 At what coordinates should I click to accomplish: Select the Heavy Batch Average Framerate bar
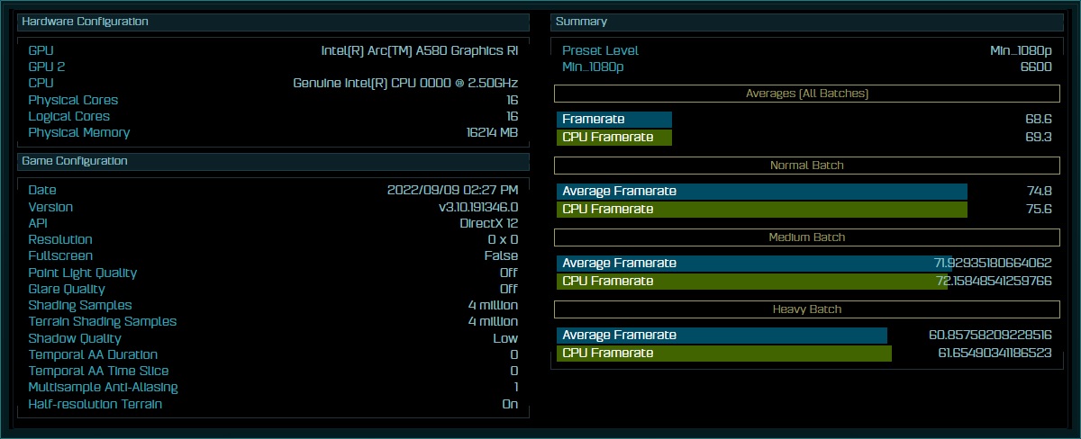point(722,336)
